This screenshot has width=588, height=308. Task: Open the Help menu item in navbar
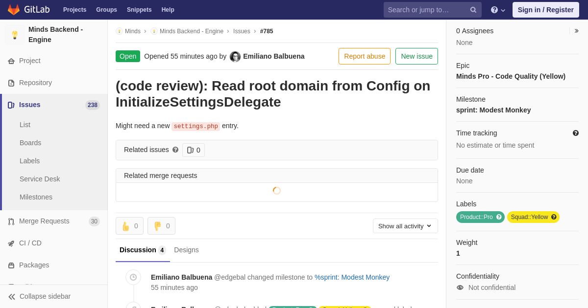click(x=168, y=10)
